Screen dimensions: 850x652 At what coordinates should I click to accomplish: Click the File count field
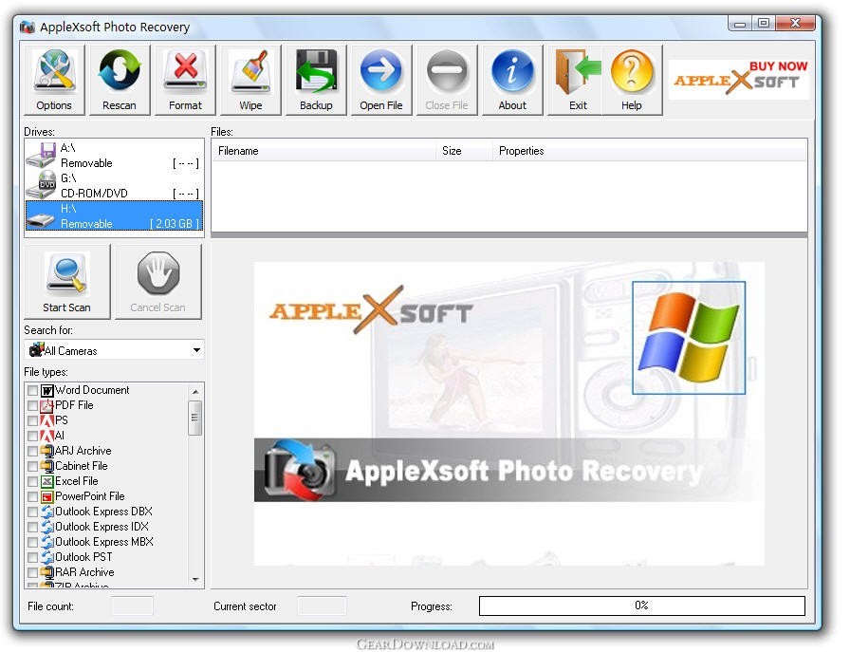pyautogui.click(x=132, y=605)
